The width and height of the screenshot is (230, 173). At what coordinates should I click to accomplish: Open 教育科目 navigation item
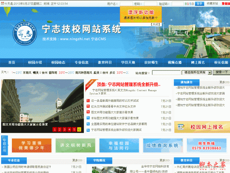(105, 62)
